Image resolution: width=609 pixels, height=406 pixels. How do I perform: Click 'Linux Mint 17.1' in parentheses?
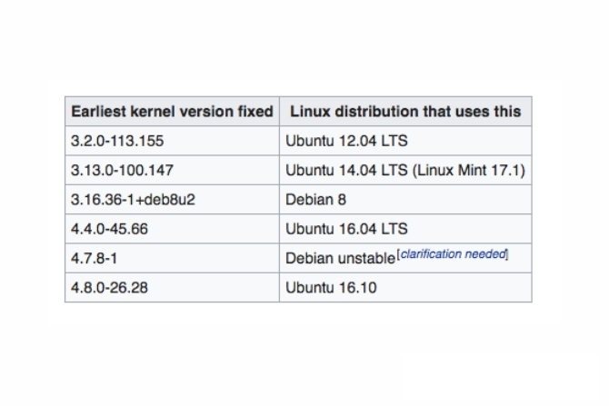click(x=469, y=170)
